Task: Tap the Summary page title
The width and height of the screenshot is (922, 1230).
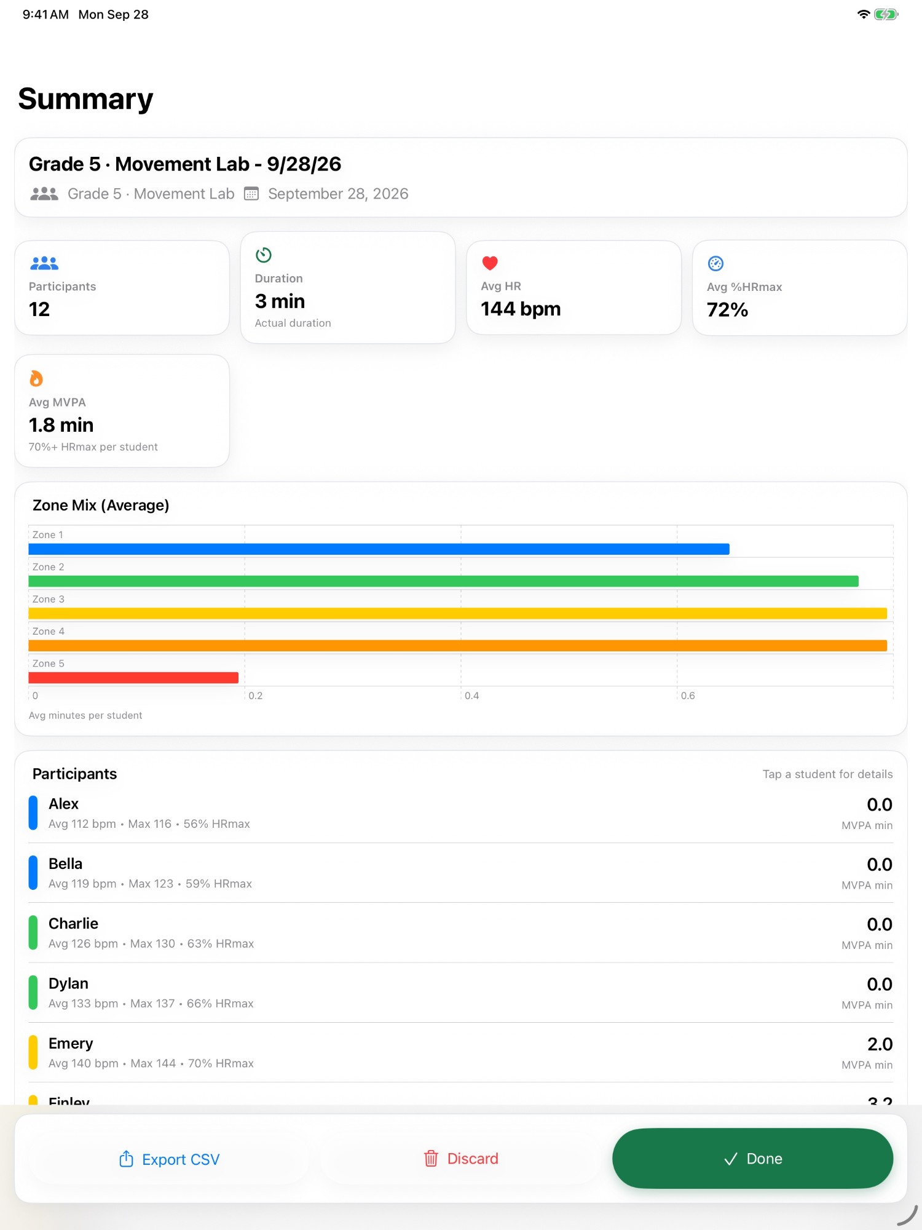Action: [85, 99]
